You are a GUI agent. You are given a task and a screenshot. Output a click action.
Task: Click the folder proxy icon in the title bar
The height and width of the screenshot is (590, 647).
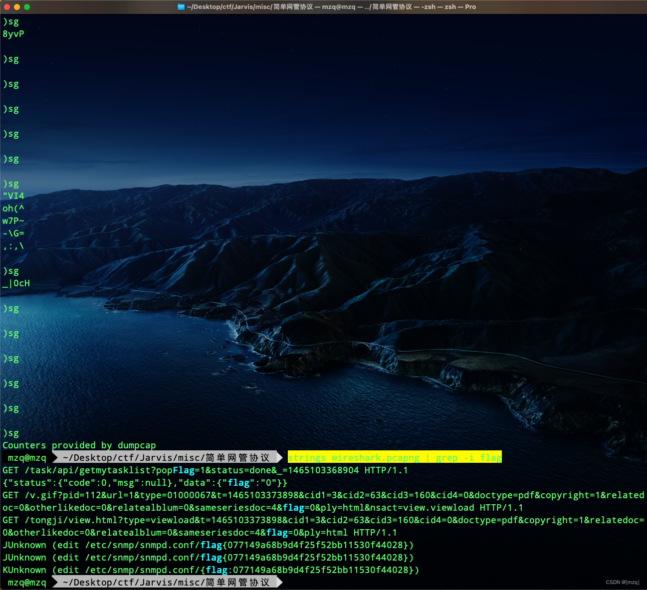[x=181, y=7]
